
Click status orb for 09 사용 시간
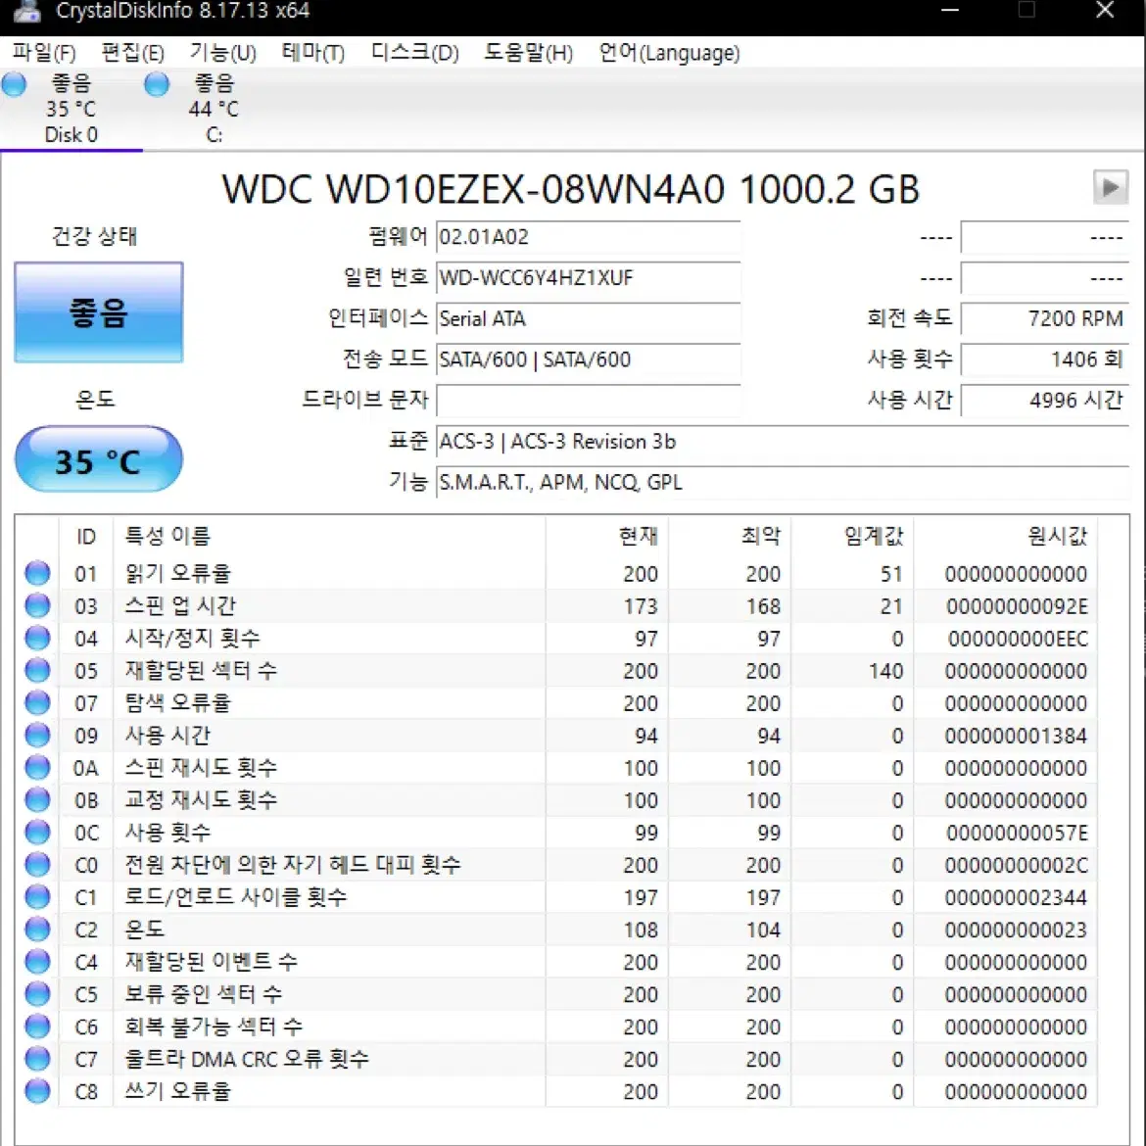point(37,736)
